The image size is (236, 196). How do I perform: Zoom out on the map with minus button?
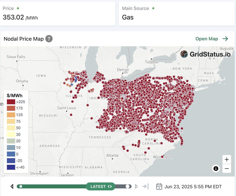227,169
